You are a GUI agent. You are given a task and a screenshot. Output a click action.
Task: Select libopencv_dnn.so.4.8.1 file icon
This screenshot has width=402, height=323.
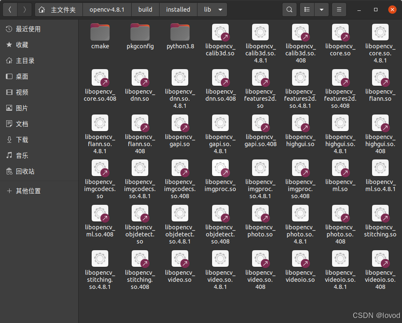point(180,77)
